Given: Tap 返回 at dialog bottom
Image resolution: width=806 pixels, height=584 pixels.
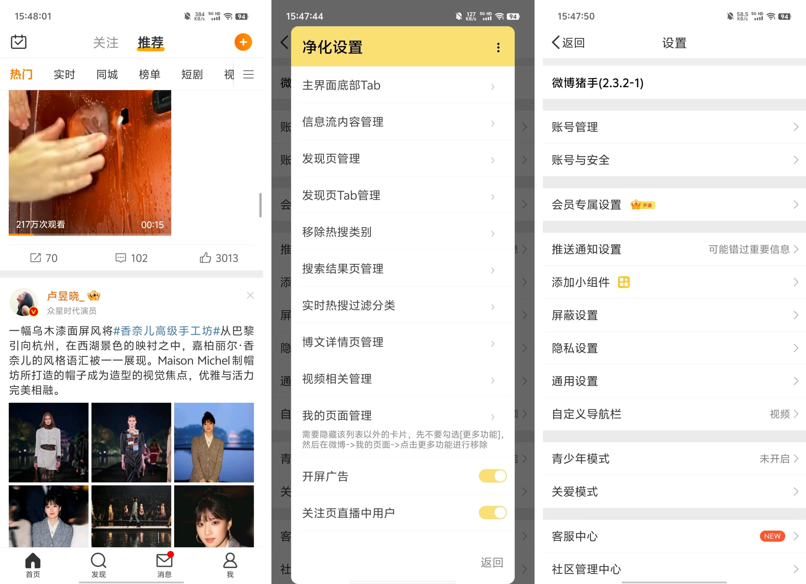Looking at the screenshot, I should 492,562.
